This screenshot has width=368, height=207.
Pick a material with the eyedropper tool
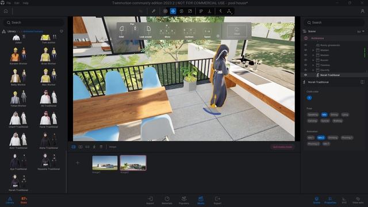[x=154, y=11]
